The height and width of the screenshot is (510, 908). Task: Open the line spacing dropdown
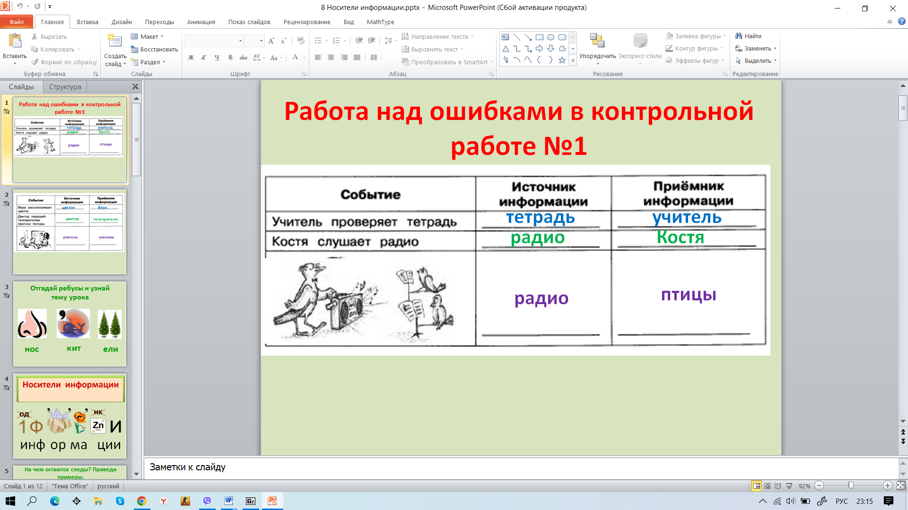(x=390, y=41)
